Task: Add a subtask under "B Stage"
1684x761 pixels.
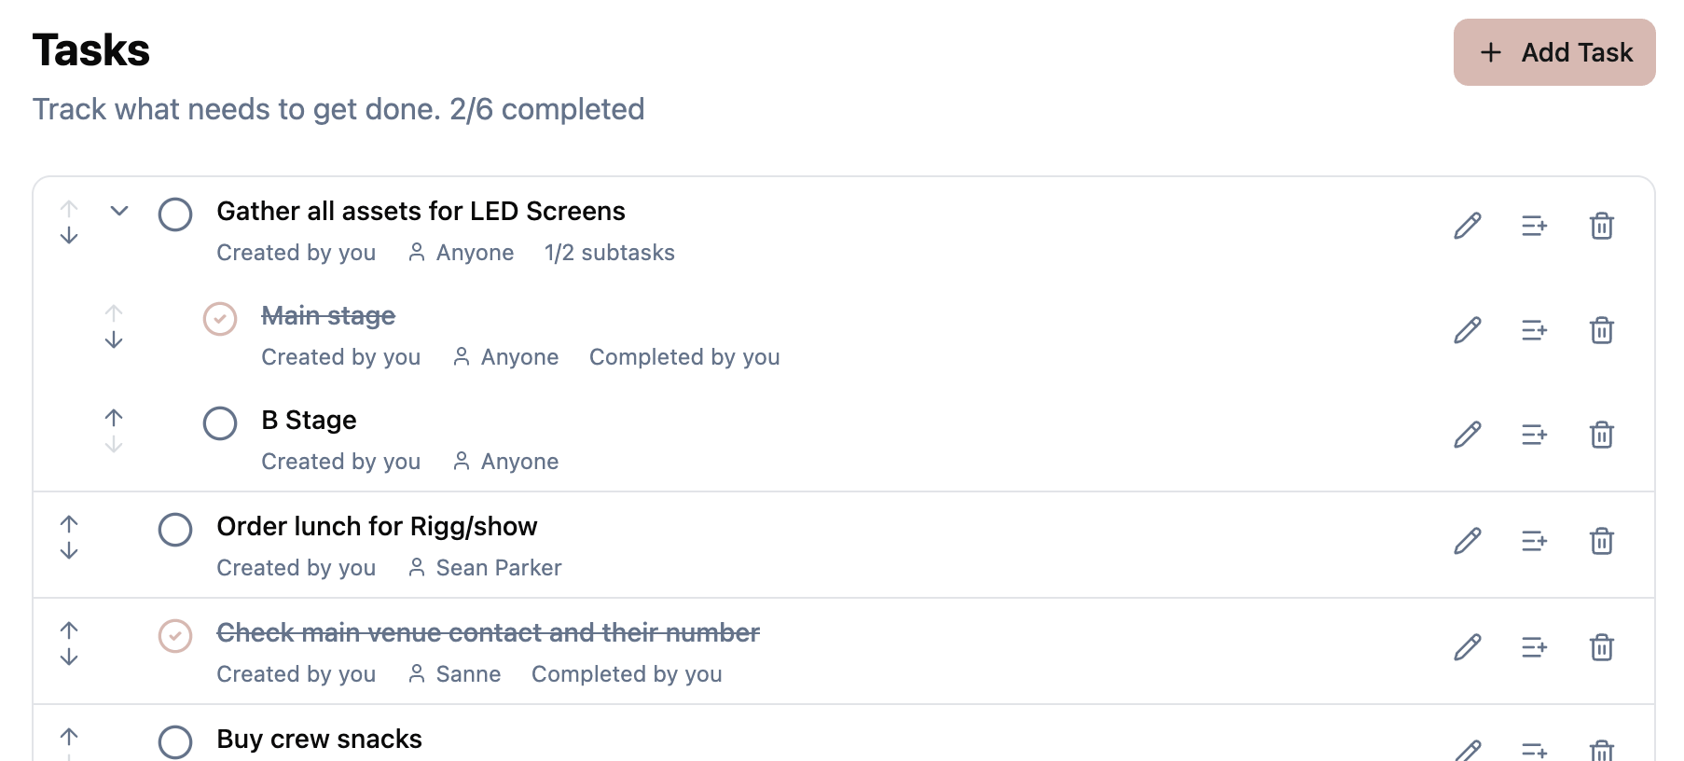Action: 1534,435
